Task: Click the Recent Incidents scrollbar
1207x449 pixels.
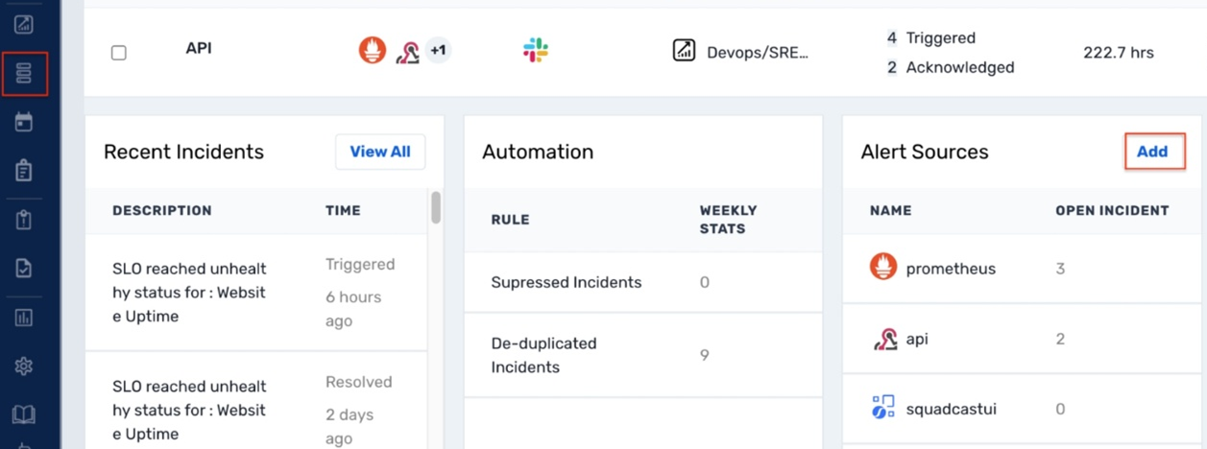Action: coord(436,208)
